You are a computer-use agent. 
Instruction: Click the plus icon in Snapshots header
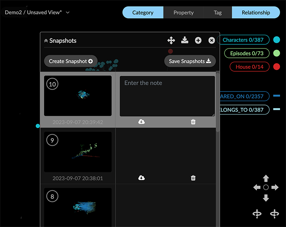coord(198,40)
